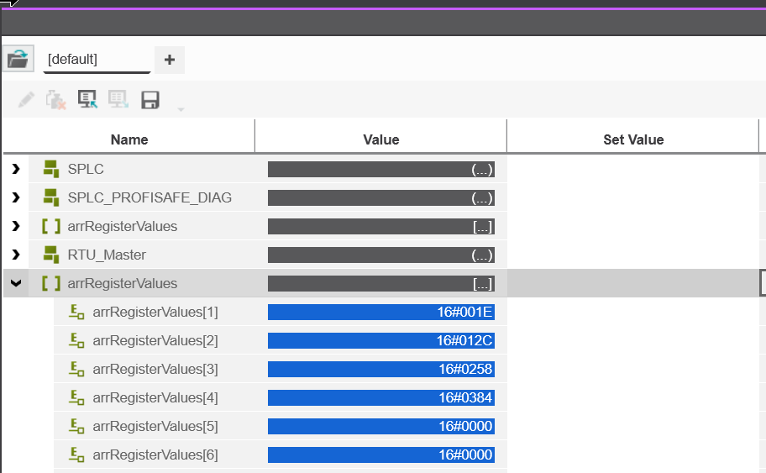
Task: Click the save disk toolbar icon
Action: [150, 100]
